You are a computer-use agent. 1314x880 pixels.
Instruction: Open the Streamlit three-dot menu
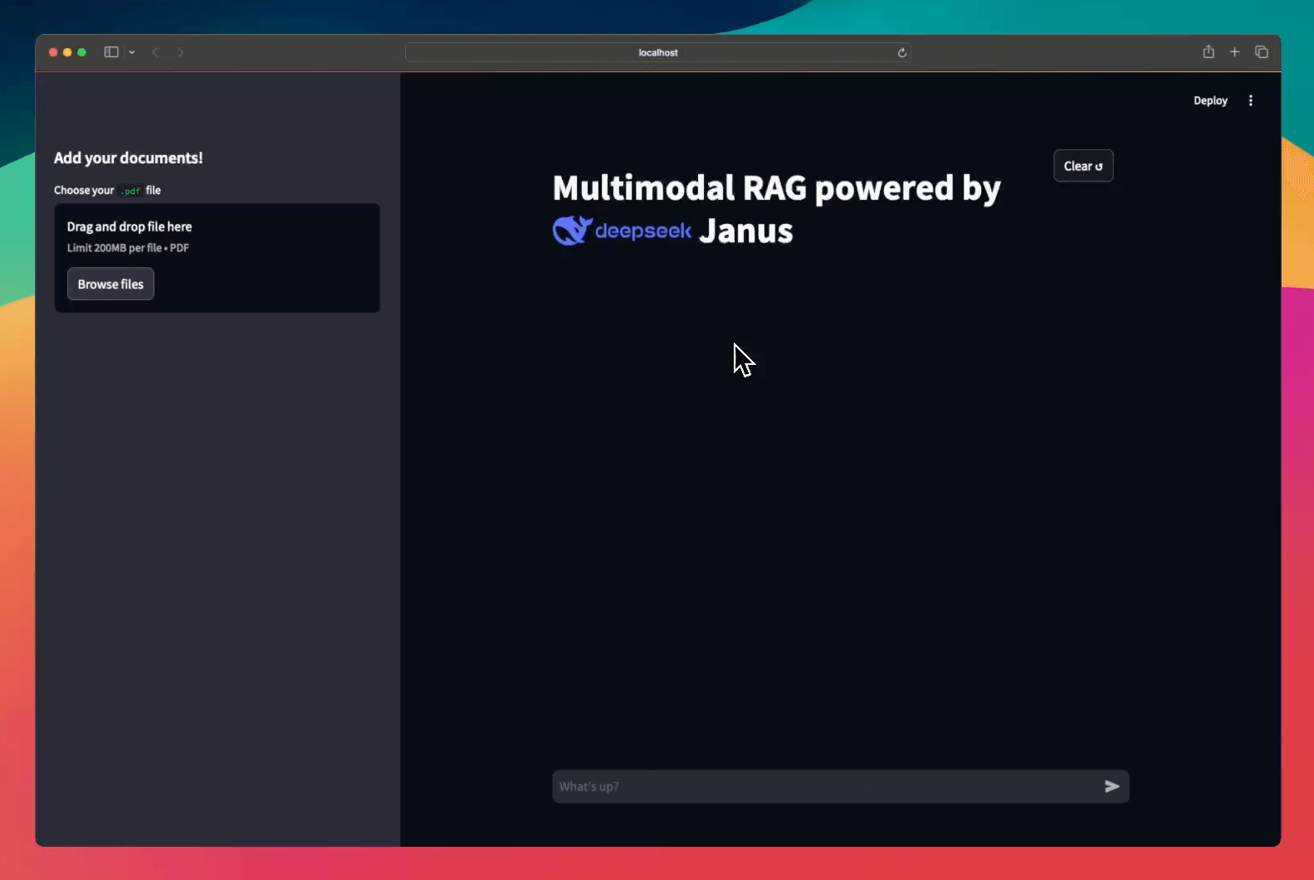(x=1251, y=100)
